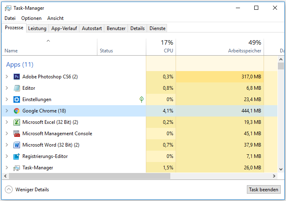Click the 444,1 MB memory value
This screenshot has width=286, height=201.
tap(251, 111)
